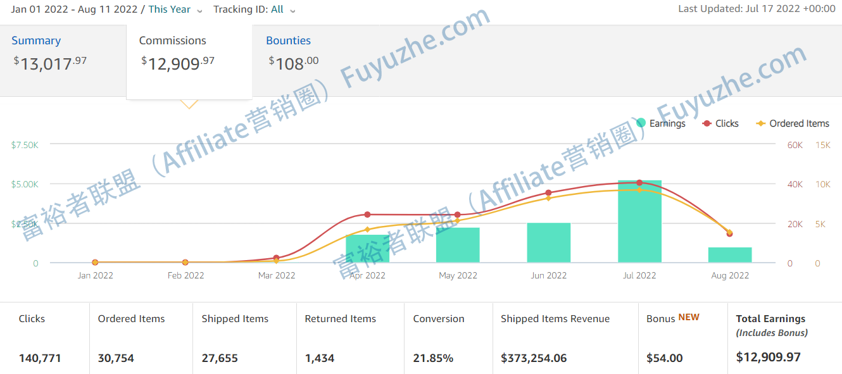Screen dimensions: 842x374
Task: Click the Total Earnings column header
Action: pos(770,319)
